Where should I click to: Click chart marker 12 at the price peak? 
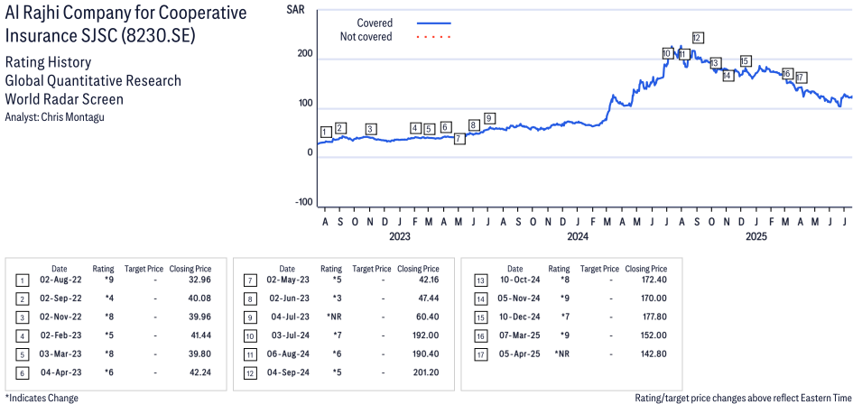click(699, 38)
